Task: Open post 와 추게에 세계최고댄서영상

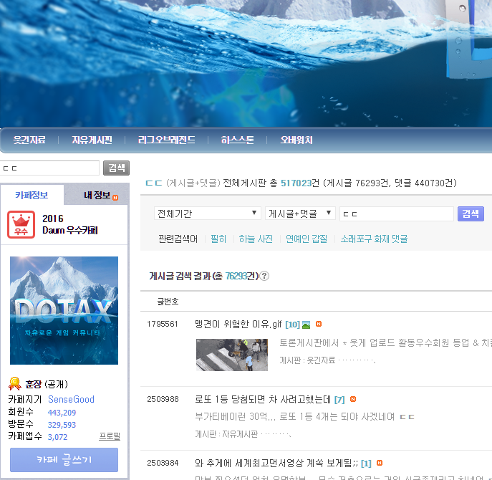Action: click(276, 463)
